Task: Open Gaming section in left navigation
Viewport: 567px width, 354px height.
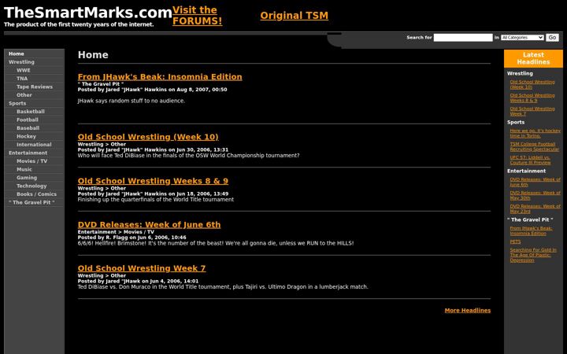Action: [27, 178]
